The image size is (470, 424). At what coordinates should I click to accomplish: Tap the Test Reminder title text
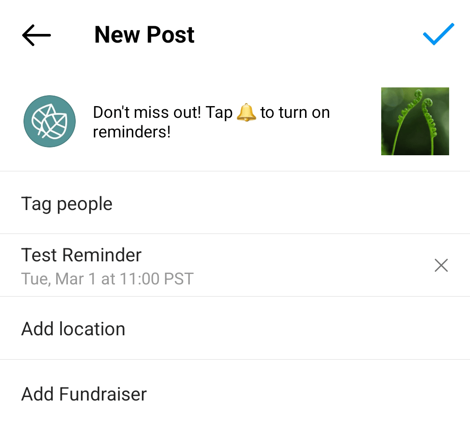point(81,255)
